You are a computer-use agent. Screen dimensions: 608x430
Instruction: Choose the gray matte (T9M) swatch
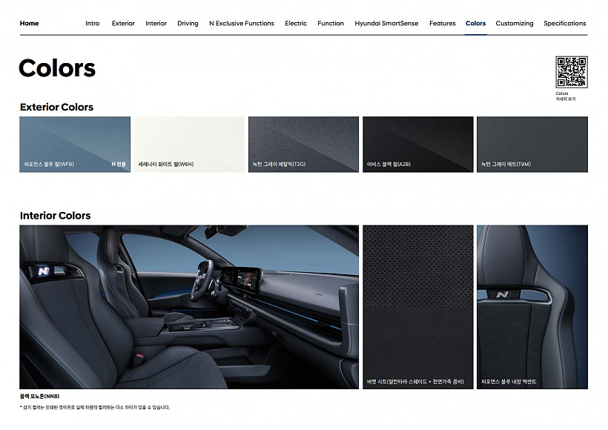pos(532,145)
